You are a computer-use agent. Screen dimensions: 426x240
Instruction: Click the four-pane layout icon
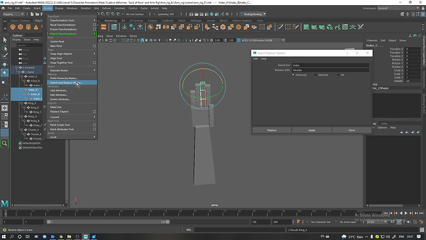coord(4,116)
